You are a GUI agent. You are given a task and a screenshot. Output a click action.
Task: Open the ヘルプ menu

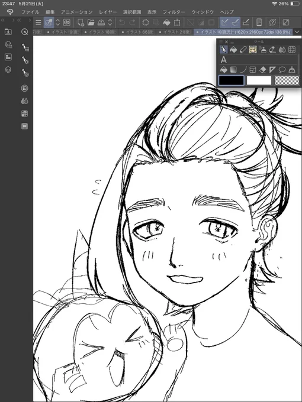coord(227,12)
